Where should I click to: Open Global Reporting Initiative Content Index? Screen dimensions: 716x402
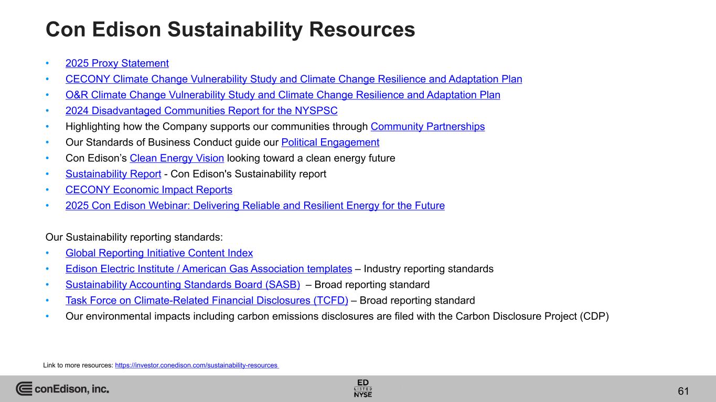[x=159, y=253]
